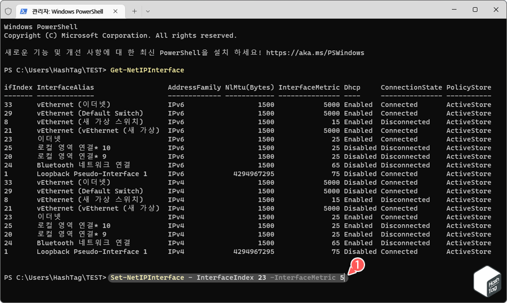Click 'InterfaceIndex 23' in the command line
Screen dimensions: 507x303
[231, 278]
